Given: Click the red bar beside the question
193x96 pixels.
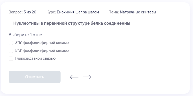Looking at the screenshot, I should tap(9, 23).
